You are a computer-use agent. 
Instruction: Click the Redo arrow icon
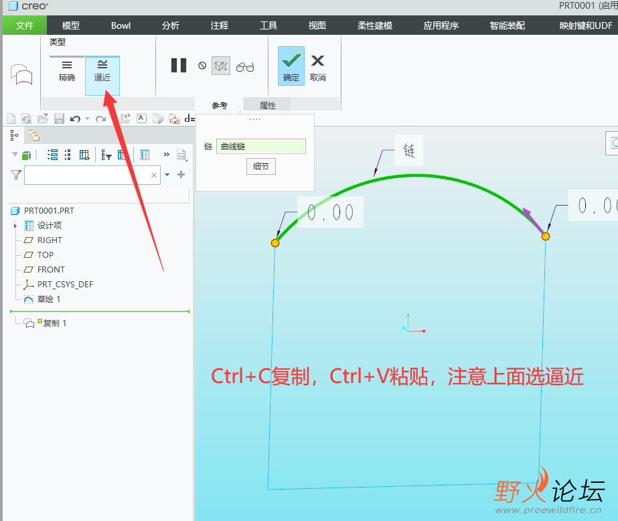(x=101, y=119)
